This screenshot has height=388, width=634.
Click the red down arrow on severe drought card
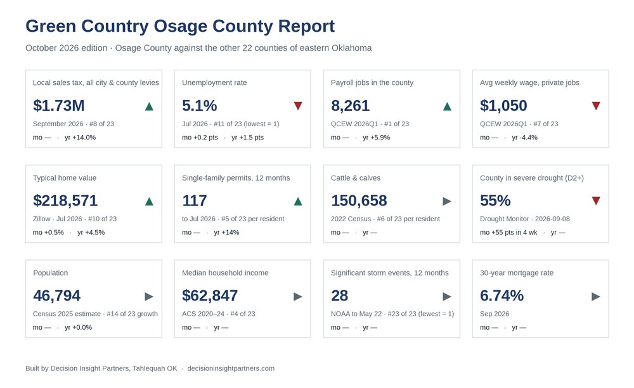pyautogui.click(x=596, y=201)
